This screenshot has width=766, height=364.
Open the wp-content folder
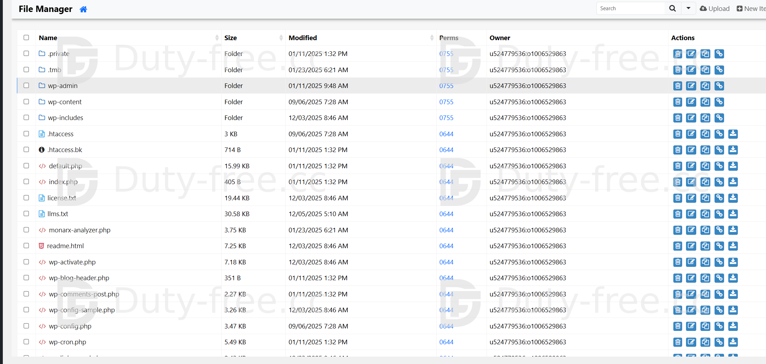click(65, 102)
